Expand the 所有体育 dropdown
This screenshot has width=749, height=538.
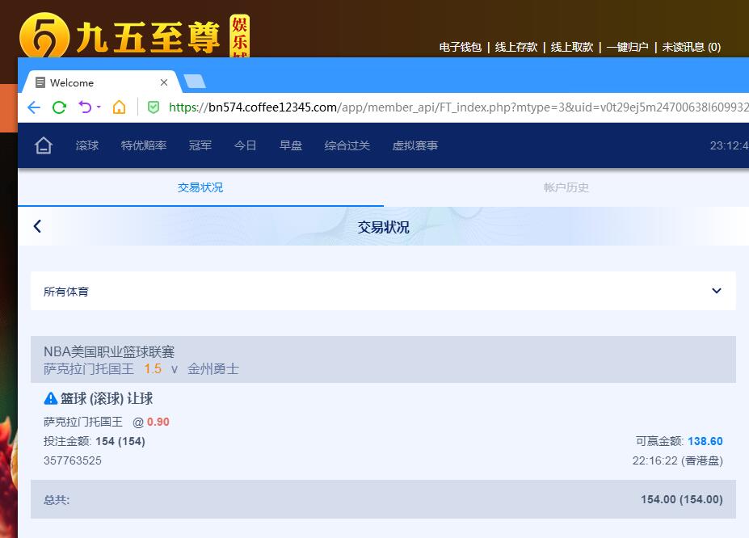[x=383, y=291]
